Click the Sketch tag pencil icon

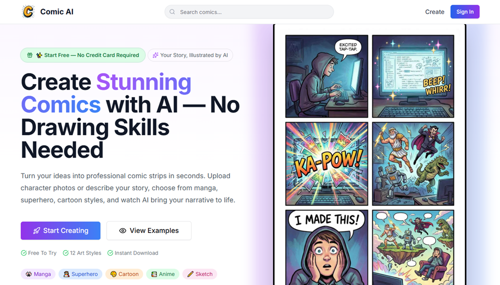(x=190, y=274)
